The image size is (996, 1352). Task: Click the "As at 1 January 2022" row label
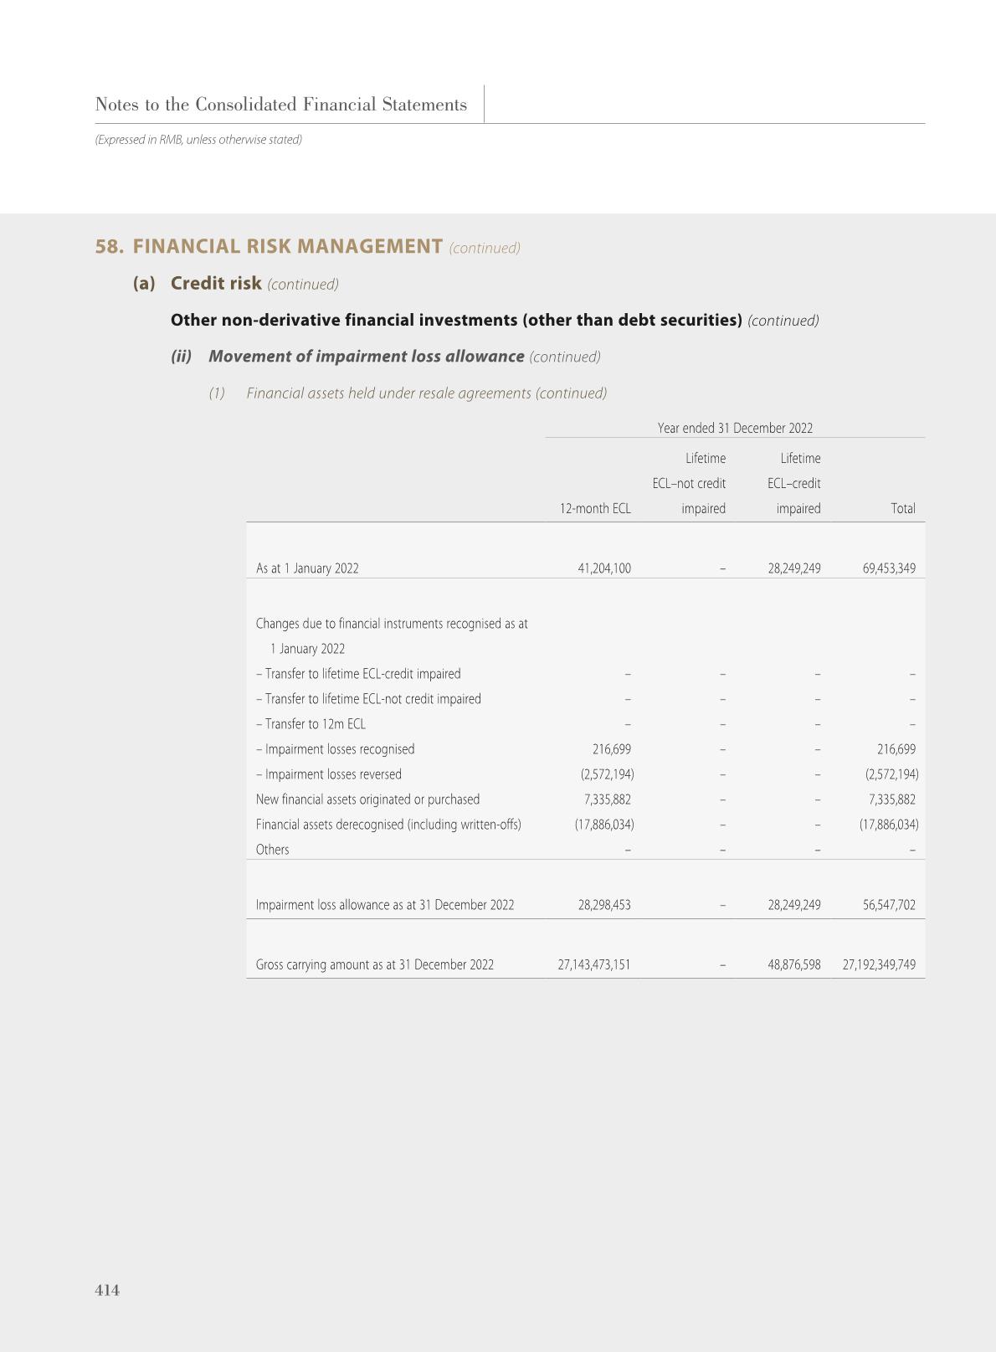pos(307,568)
